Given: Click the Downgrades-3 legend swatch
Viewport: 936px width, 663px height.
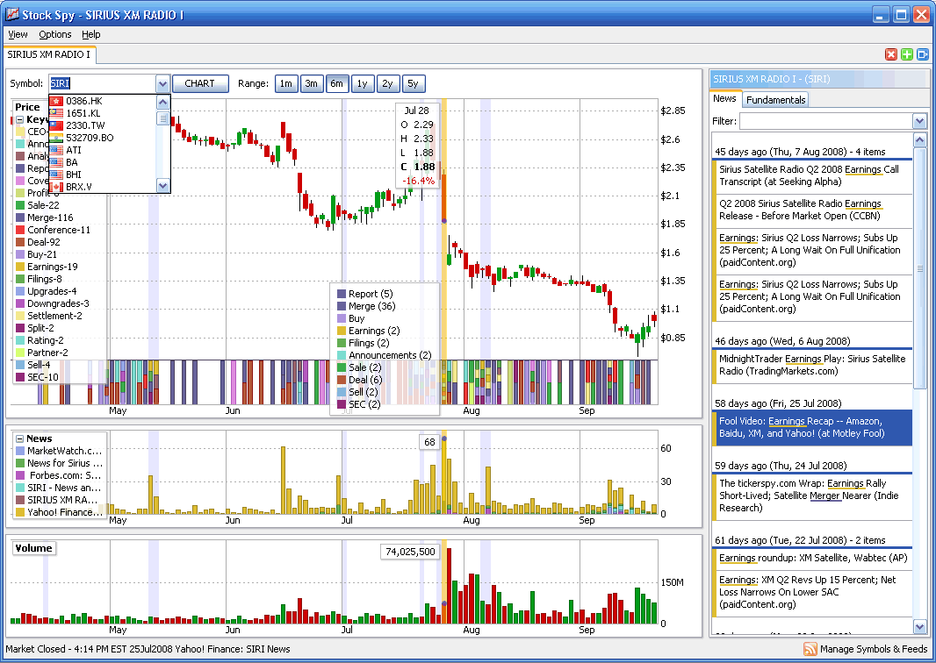Looking at the screenshot, I should (x=20, y=303).
